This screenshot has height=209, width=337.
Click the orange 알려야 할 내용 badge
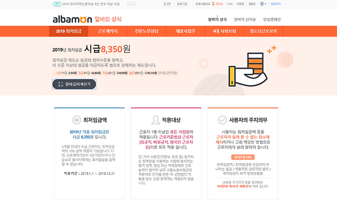pyautogui.click(x=243, y=157)
